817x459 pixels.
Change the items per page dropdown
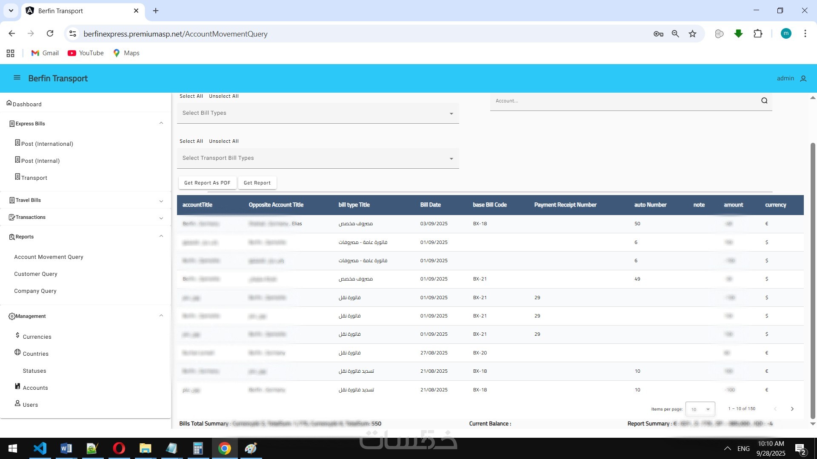tap(700, 409)
